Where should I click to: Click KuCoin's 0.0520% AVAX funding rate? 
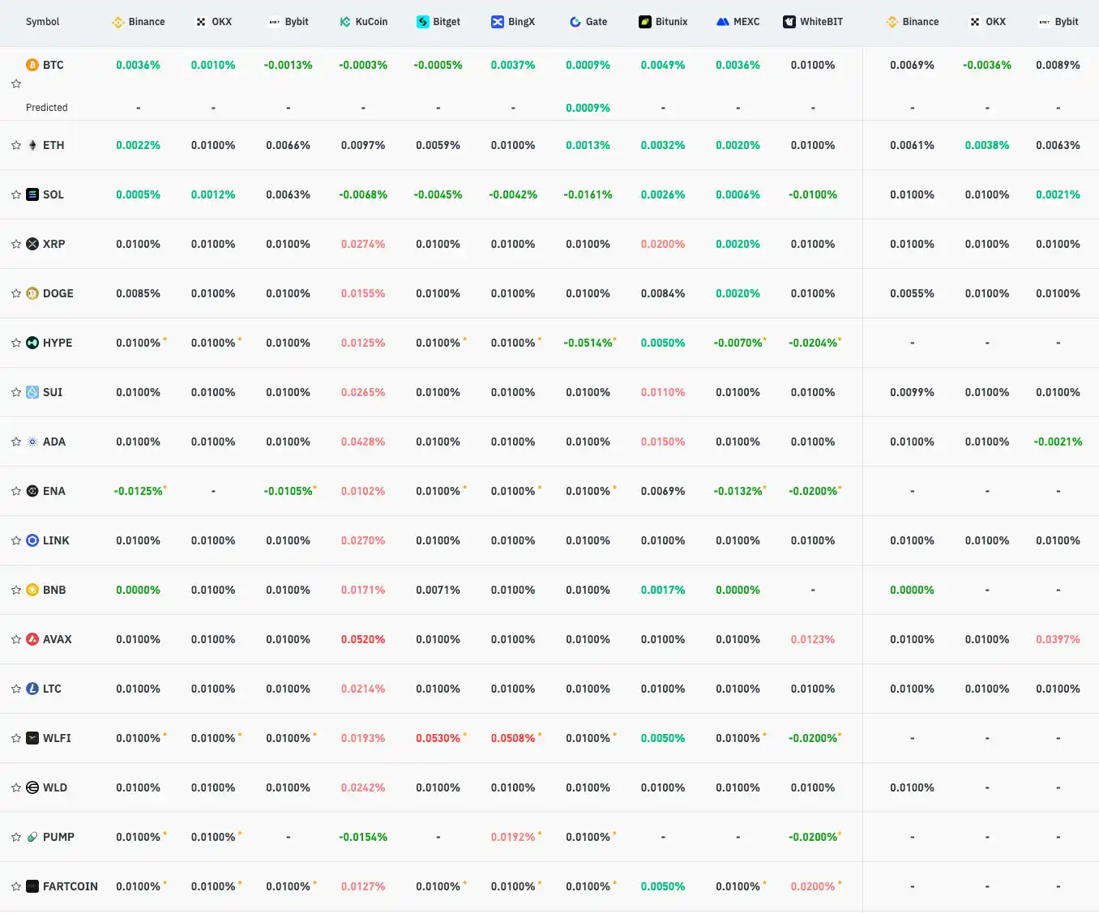(363, 639)
